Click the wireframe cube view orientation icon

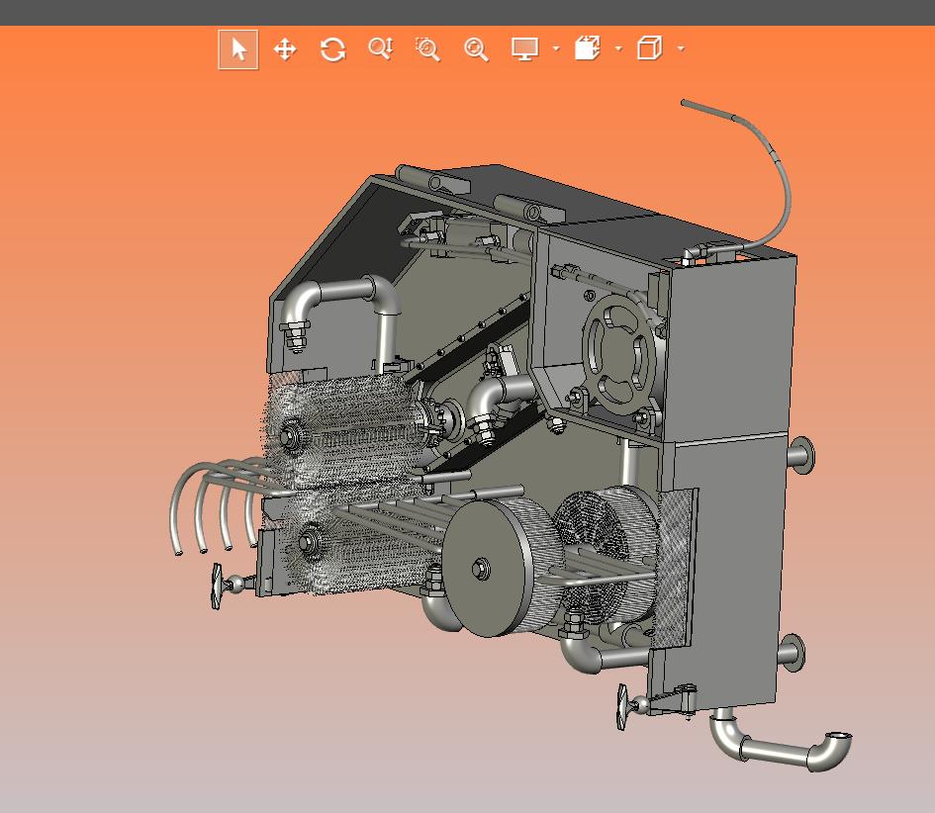(x=649, y=47)
